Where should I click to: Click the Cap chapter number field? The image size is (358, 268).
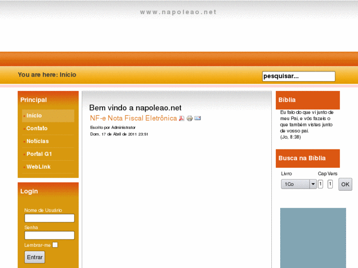click(320, 184)
